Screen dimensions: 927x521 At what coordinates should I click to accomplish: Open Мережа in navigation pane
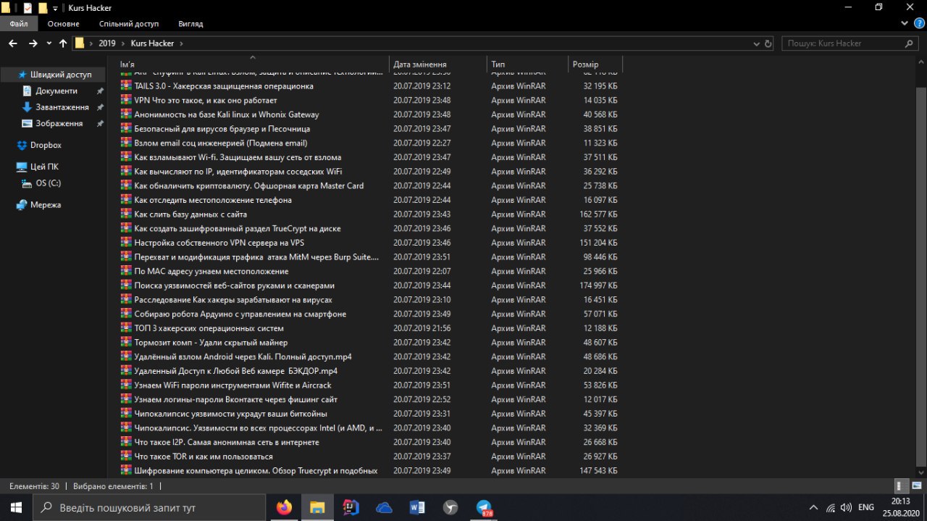tap(46, 205)
